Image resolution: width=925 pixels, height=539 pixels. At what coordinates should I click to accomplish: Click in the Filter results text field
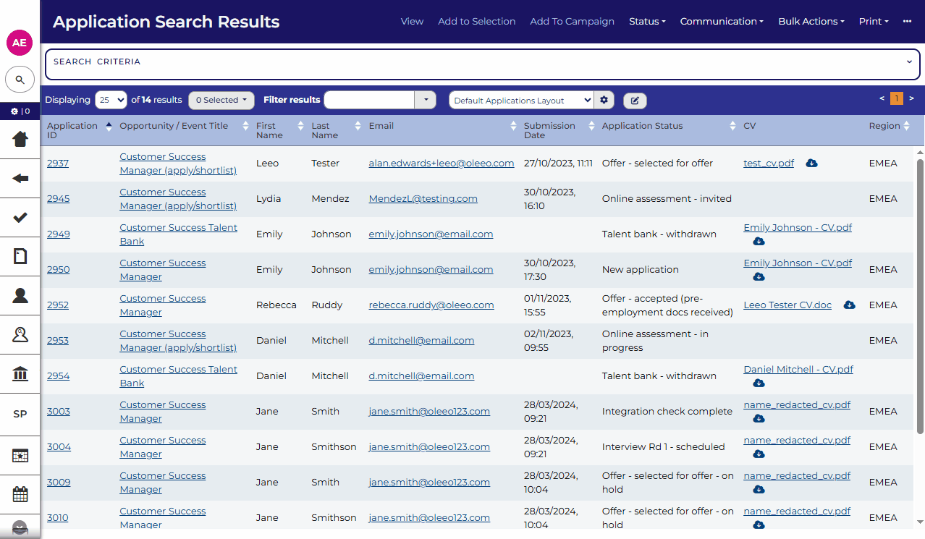coord(369,100)
